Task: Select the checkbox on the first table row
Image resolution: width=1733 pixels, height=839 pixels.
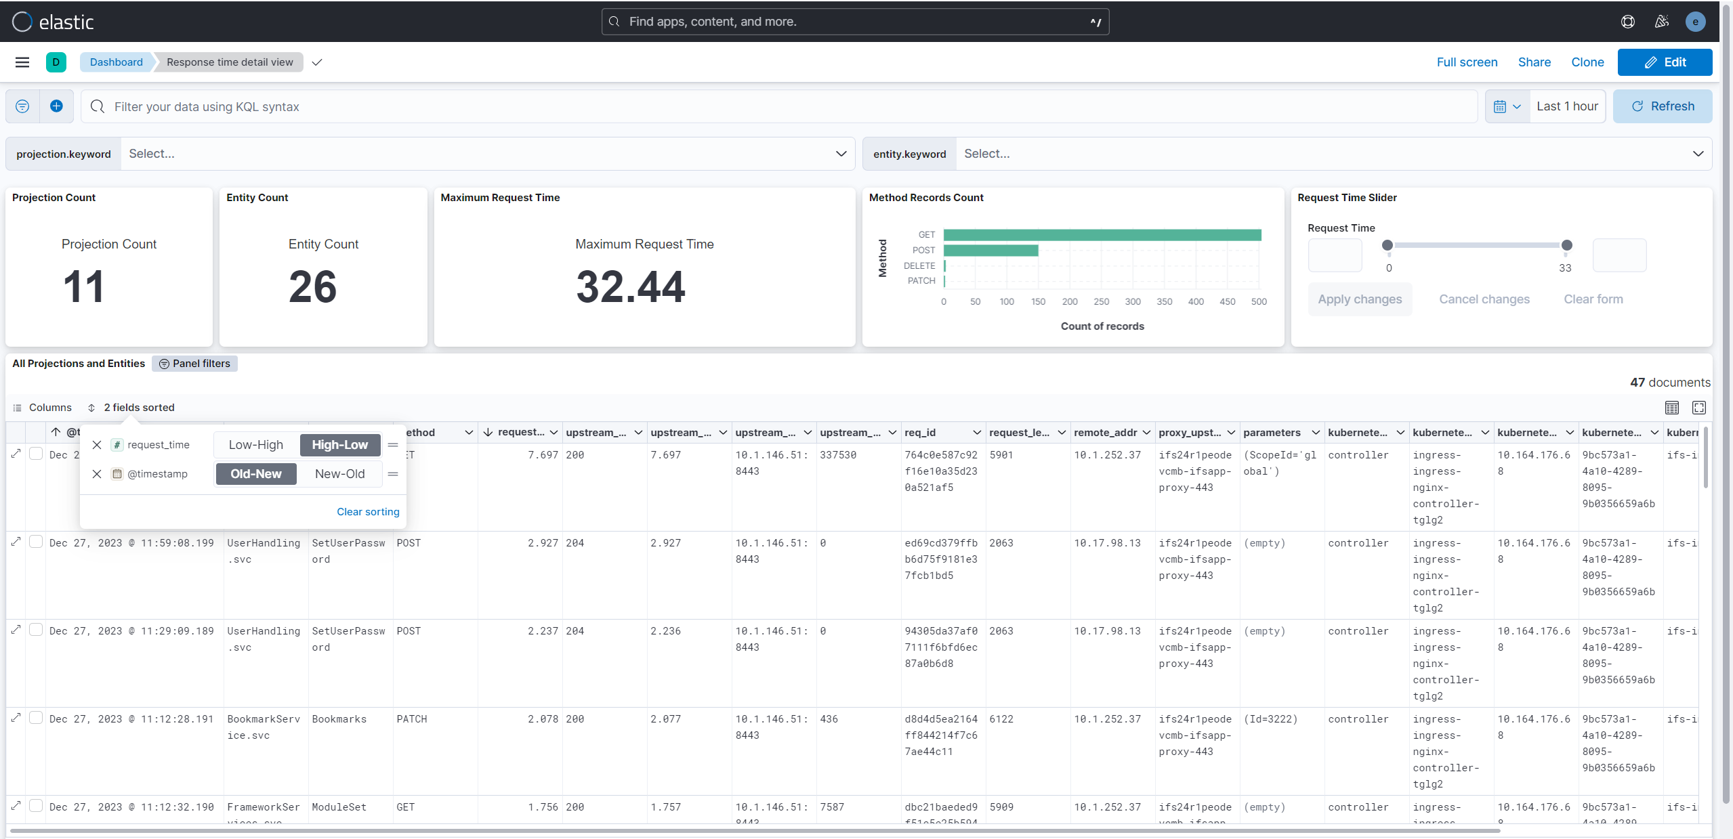Action: pyautogui.click(x=36, y=454)
